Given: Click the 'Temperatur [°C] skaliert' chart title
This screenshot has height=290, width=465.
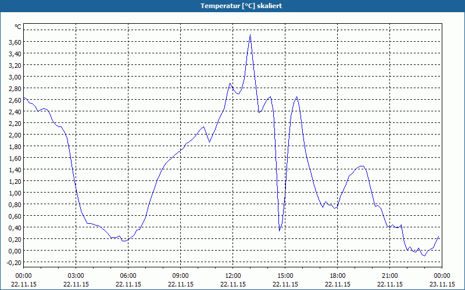Looking at the screenshot, I should point(241,6).
